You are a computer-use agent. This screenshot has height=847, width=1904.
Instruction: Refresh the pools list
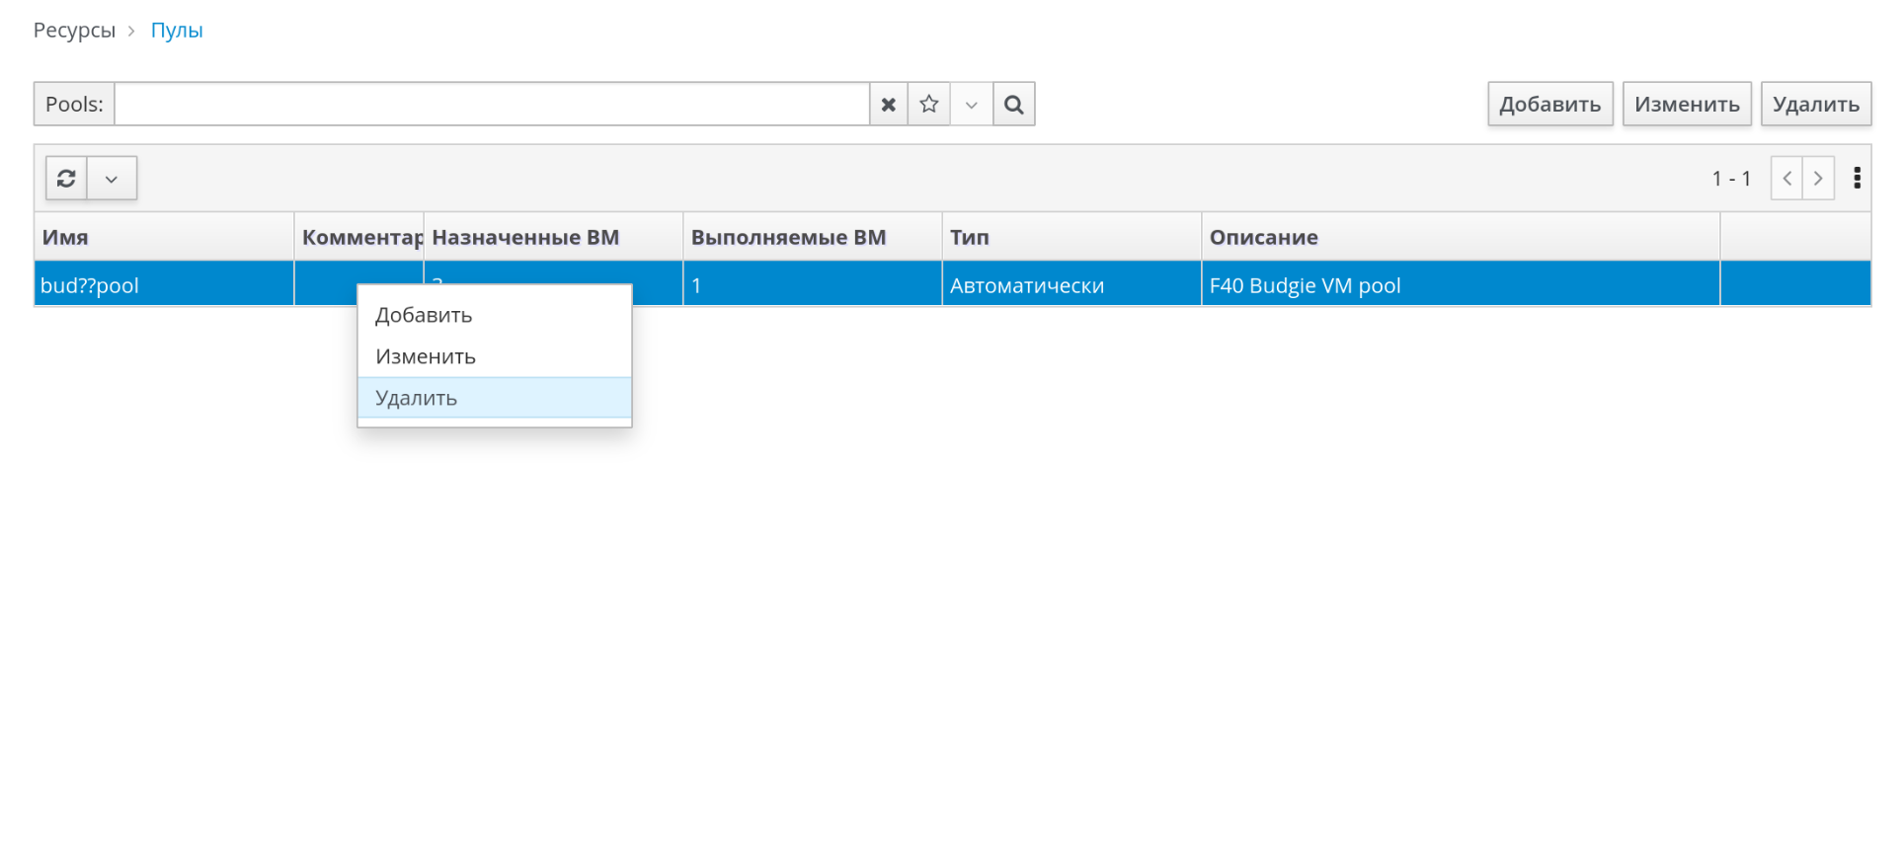(66, 179)
